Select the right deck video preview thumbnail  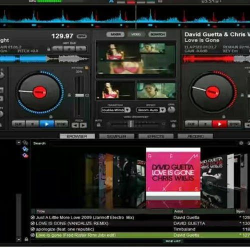pyautogui.click(x=156, y=90)
